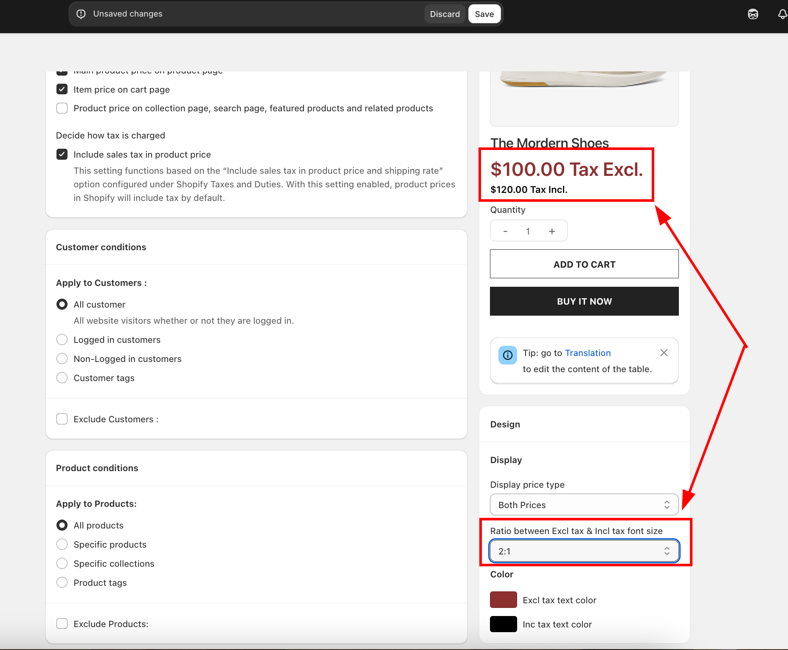Viewport: 788px width, 650px height.
Task: Uncheck Item price on cart page
Action: point(62,89)
